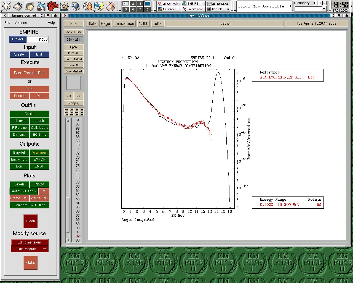Open gv 1.000 scale menu

coord(143,23)
